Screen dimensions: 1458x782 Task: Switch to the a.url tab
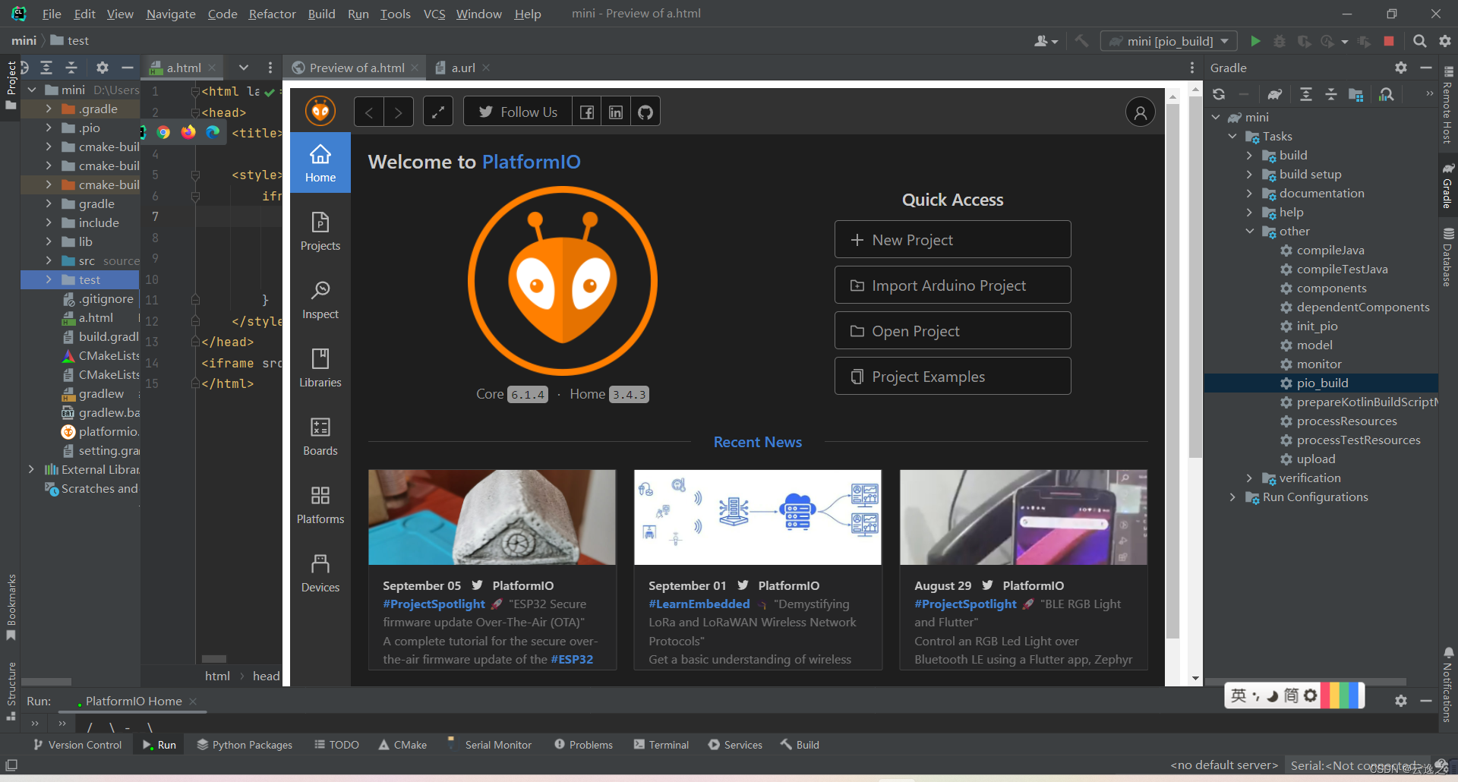[462, 67]
